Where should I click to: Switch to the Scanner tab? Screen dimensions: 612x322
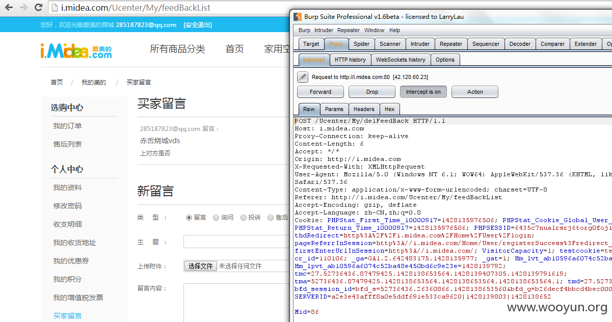390,44
